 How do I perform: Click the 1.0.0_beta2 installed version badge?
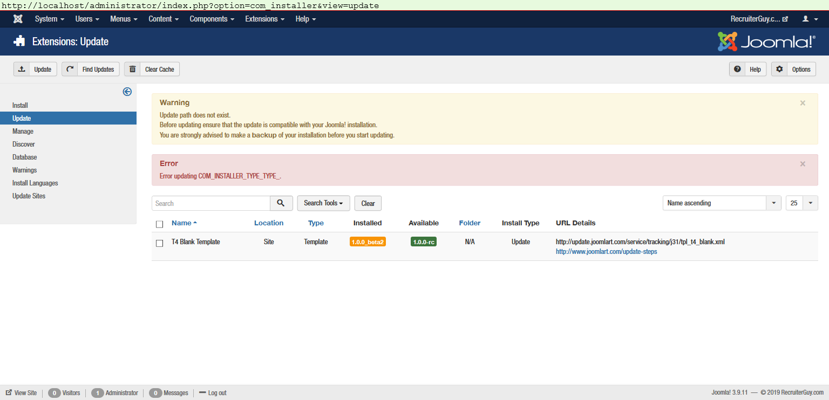click(368, 242)
